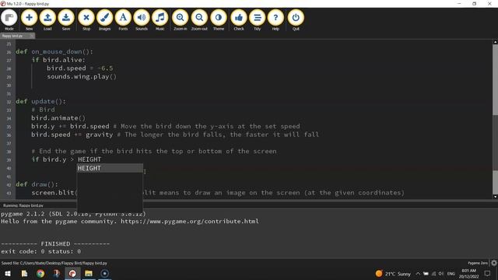The height and width of the screenshot is (280, 498).
Task: Switch to Mu editor taskbar icon
Action: (x=72, y=273)
